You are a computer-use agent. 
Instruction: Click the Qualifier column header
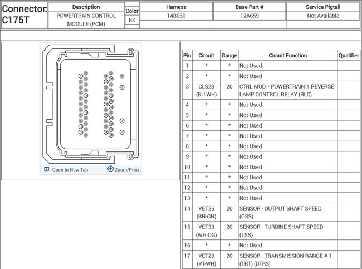pos(349,56)
